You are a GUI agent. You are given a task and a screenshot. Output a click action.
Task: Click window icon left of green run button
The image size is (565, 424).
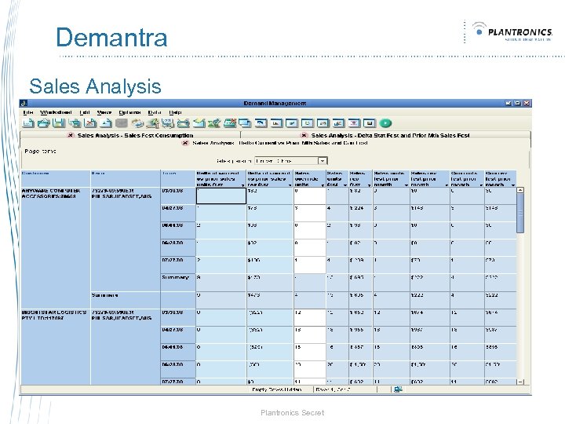click(370, 123)
